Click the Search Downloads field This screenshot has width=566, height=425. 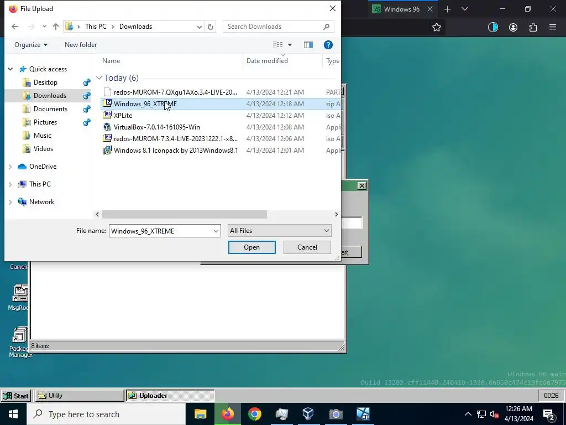point(279,27)
